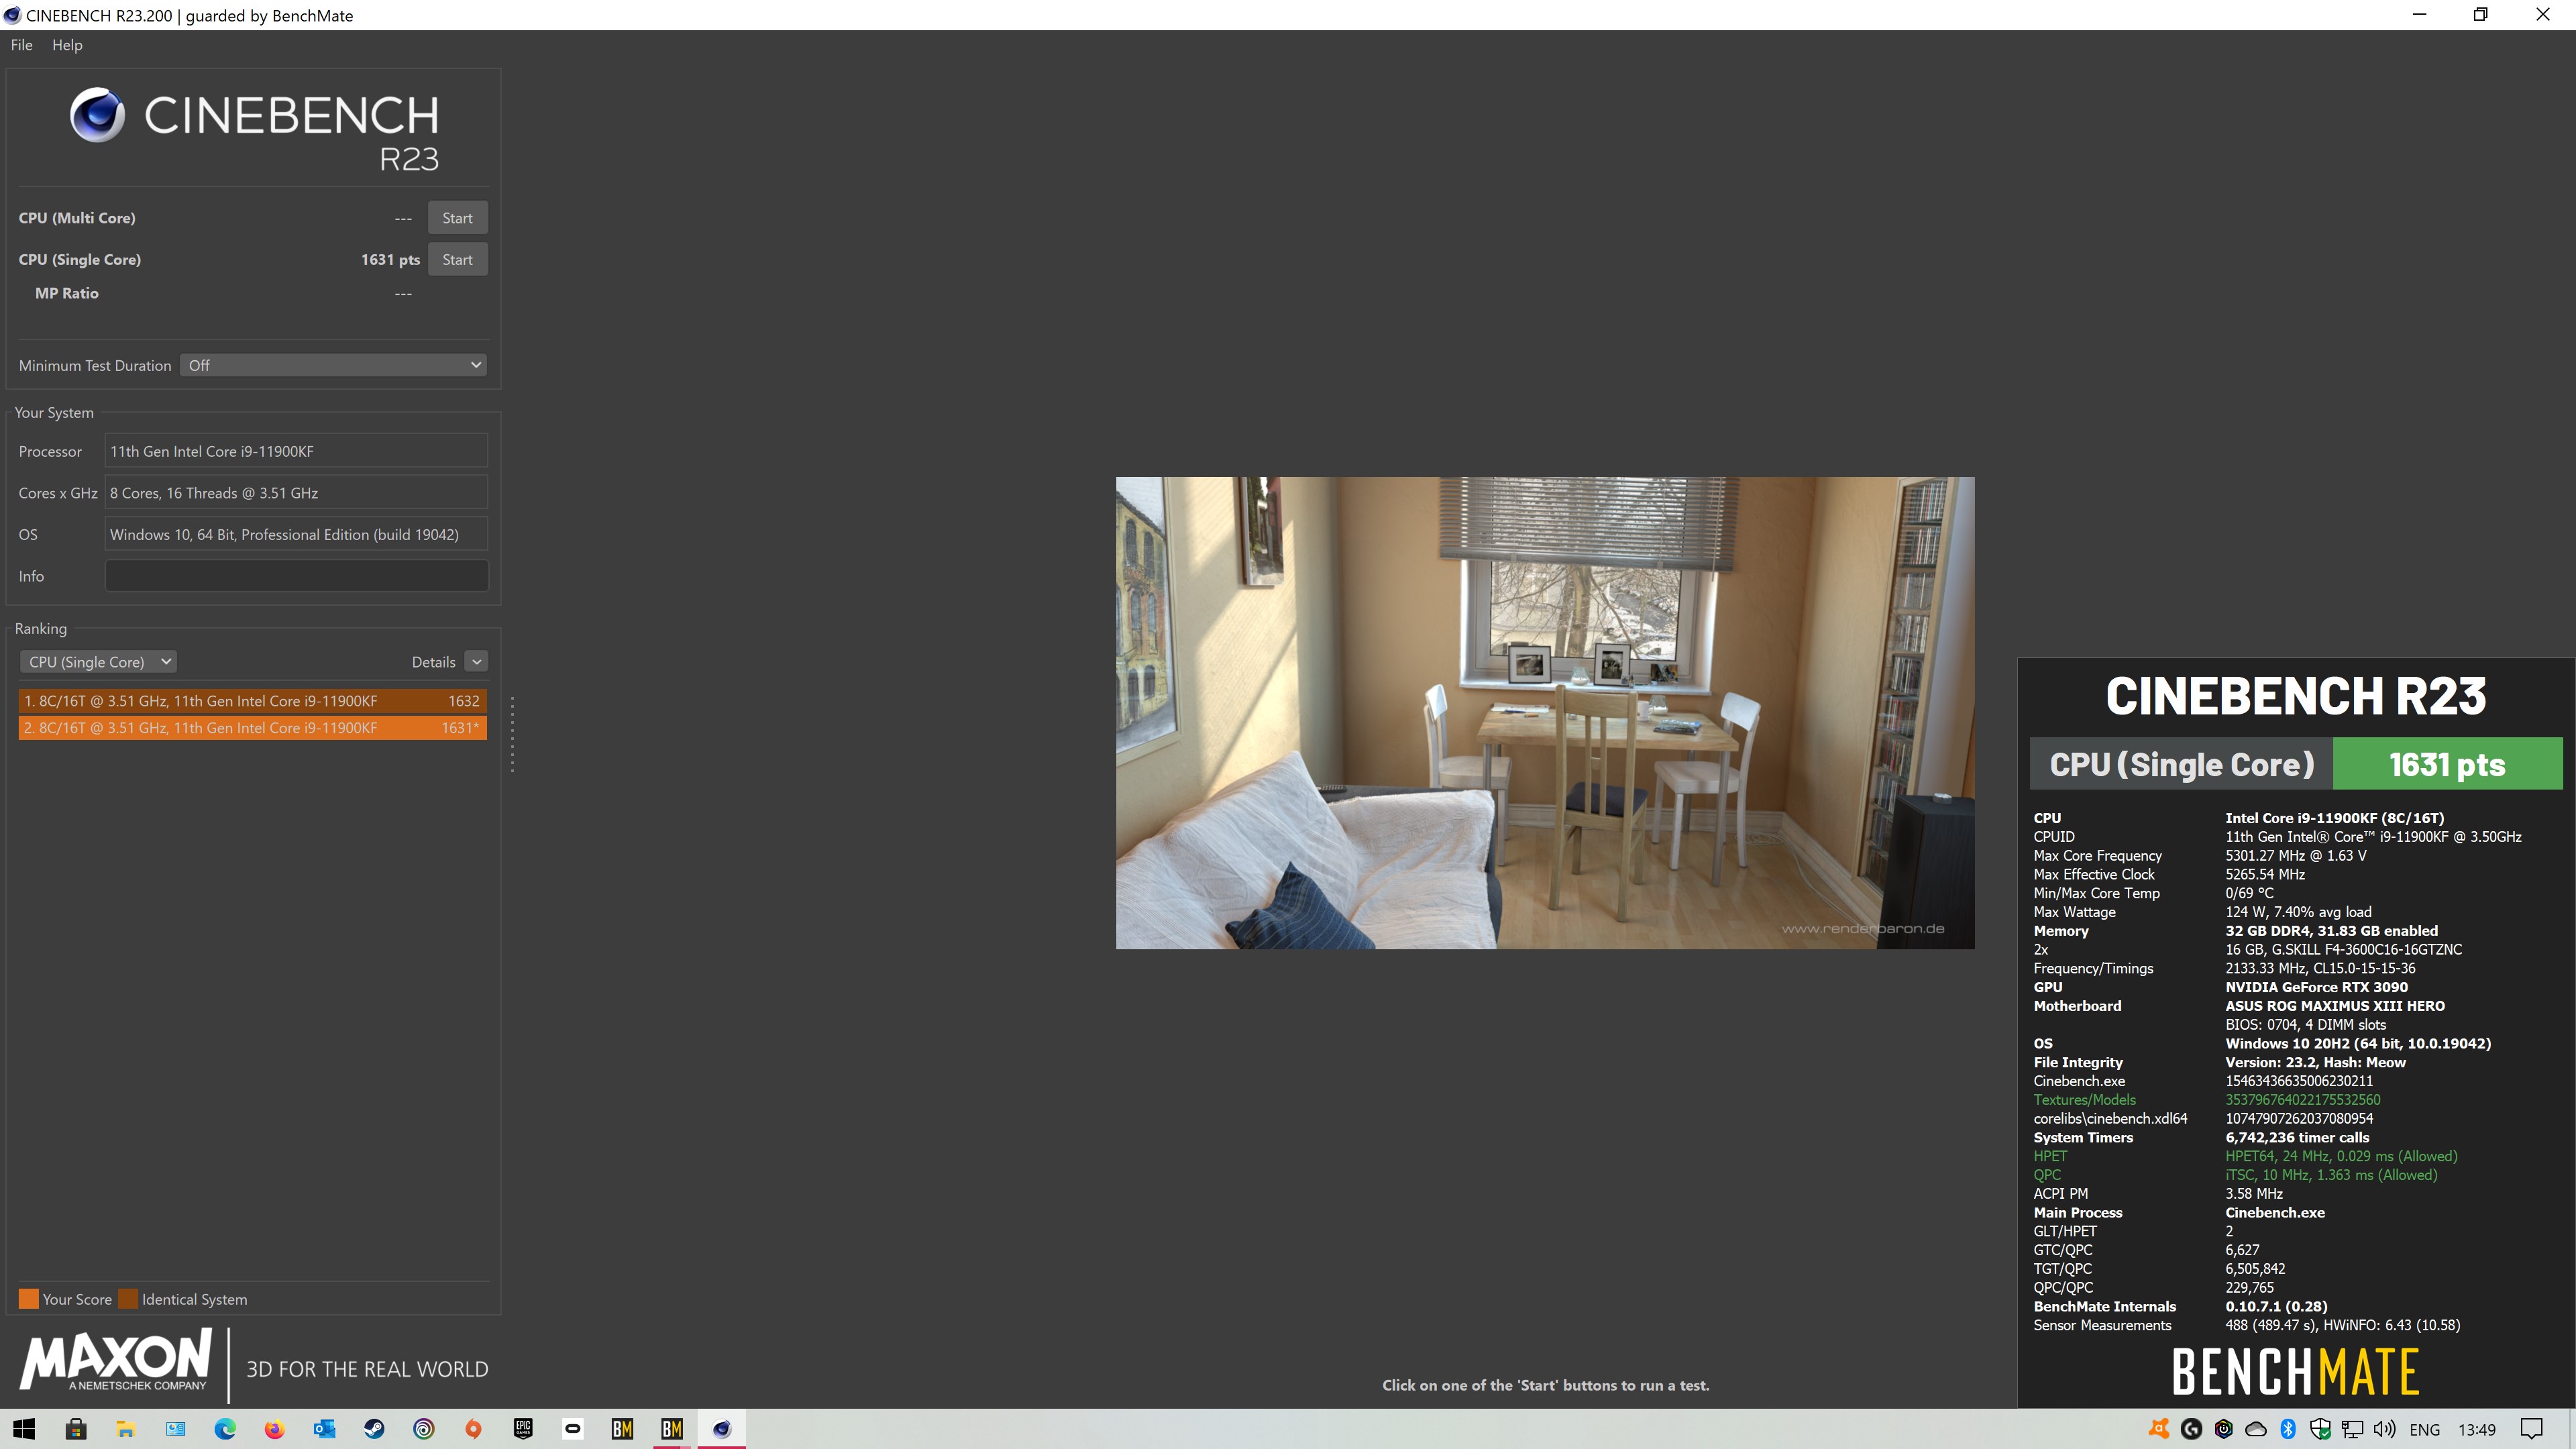Open the Control Panel taskbar icon
This screenshot has height=1449, width=2576.
tap(176, 1429)
